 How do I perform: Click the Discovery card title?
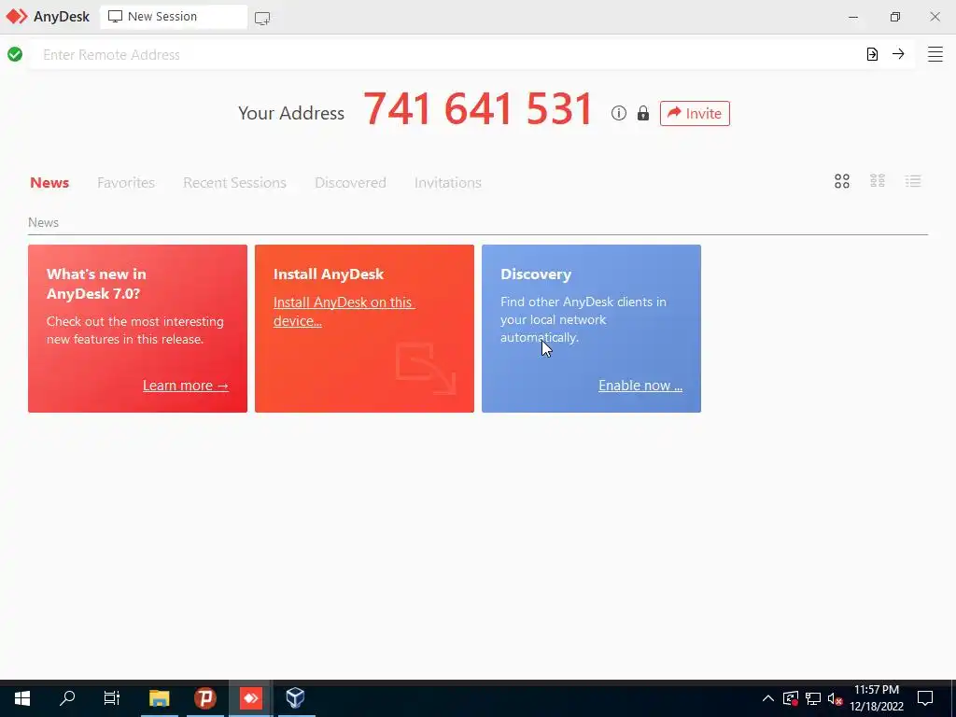[535, 274]
